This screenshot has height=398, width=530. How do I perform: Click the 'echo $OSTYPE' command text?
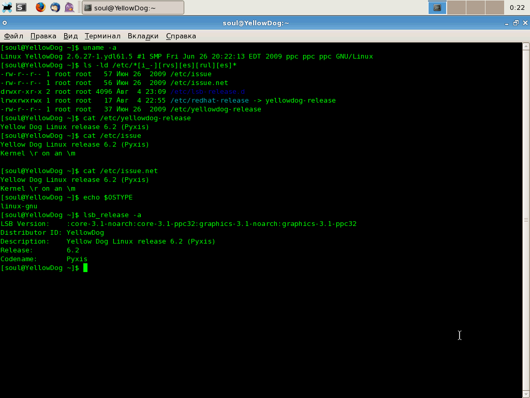pos(108,197)
